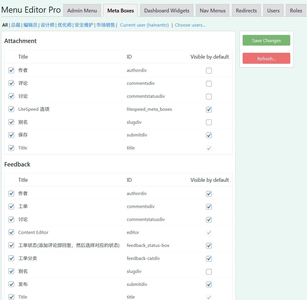Disable Visible by default for feedback-catdiv
This screenshot has height=300, width=307.
(209, 259)
